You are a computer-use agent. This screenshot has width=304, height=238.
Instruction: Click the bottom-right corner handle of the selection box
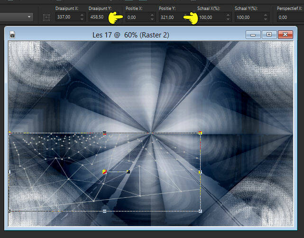[200, 211]
